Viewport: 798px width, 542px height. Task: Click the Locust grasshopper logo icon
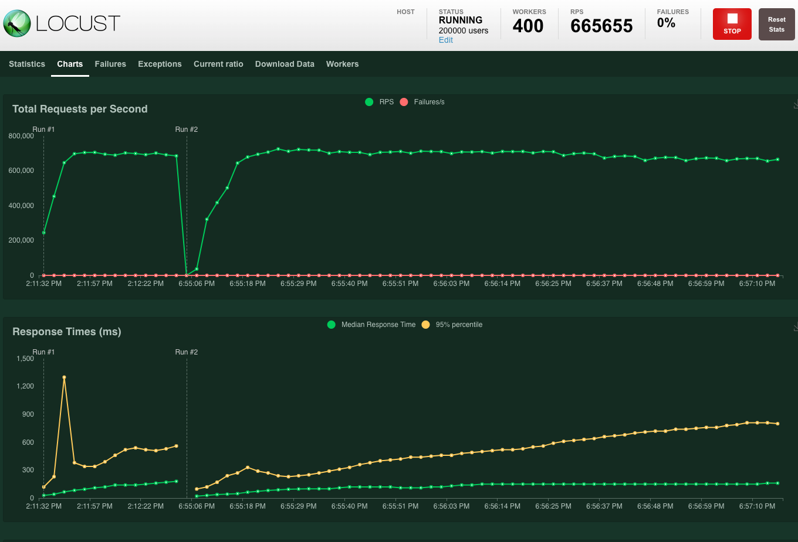tap(17, 23)
